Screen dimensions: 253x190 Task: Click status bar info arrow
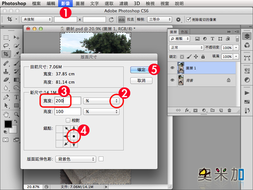(x=106, y=187)
